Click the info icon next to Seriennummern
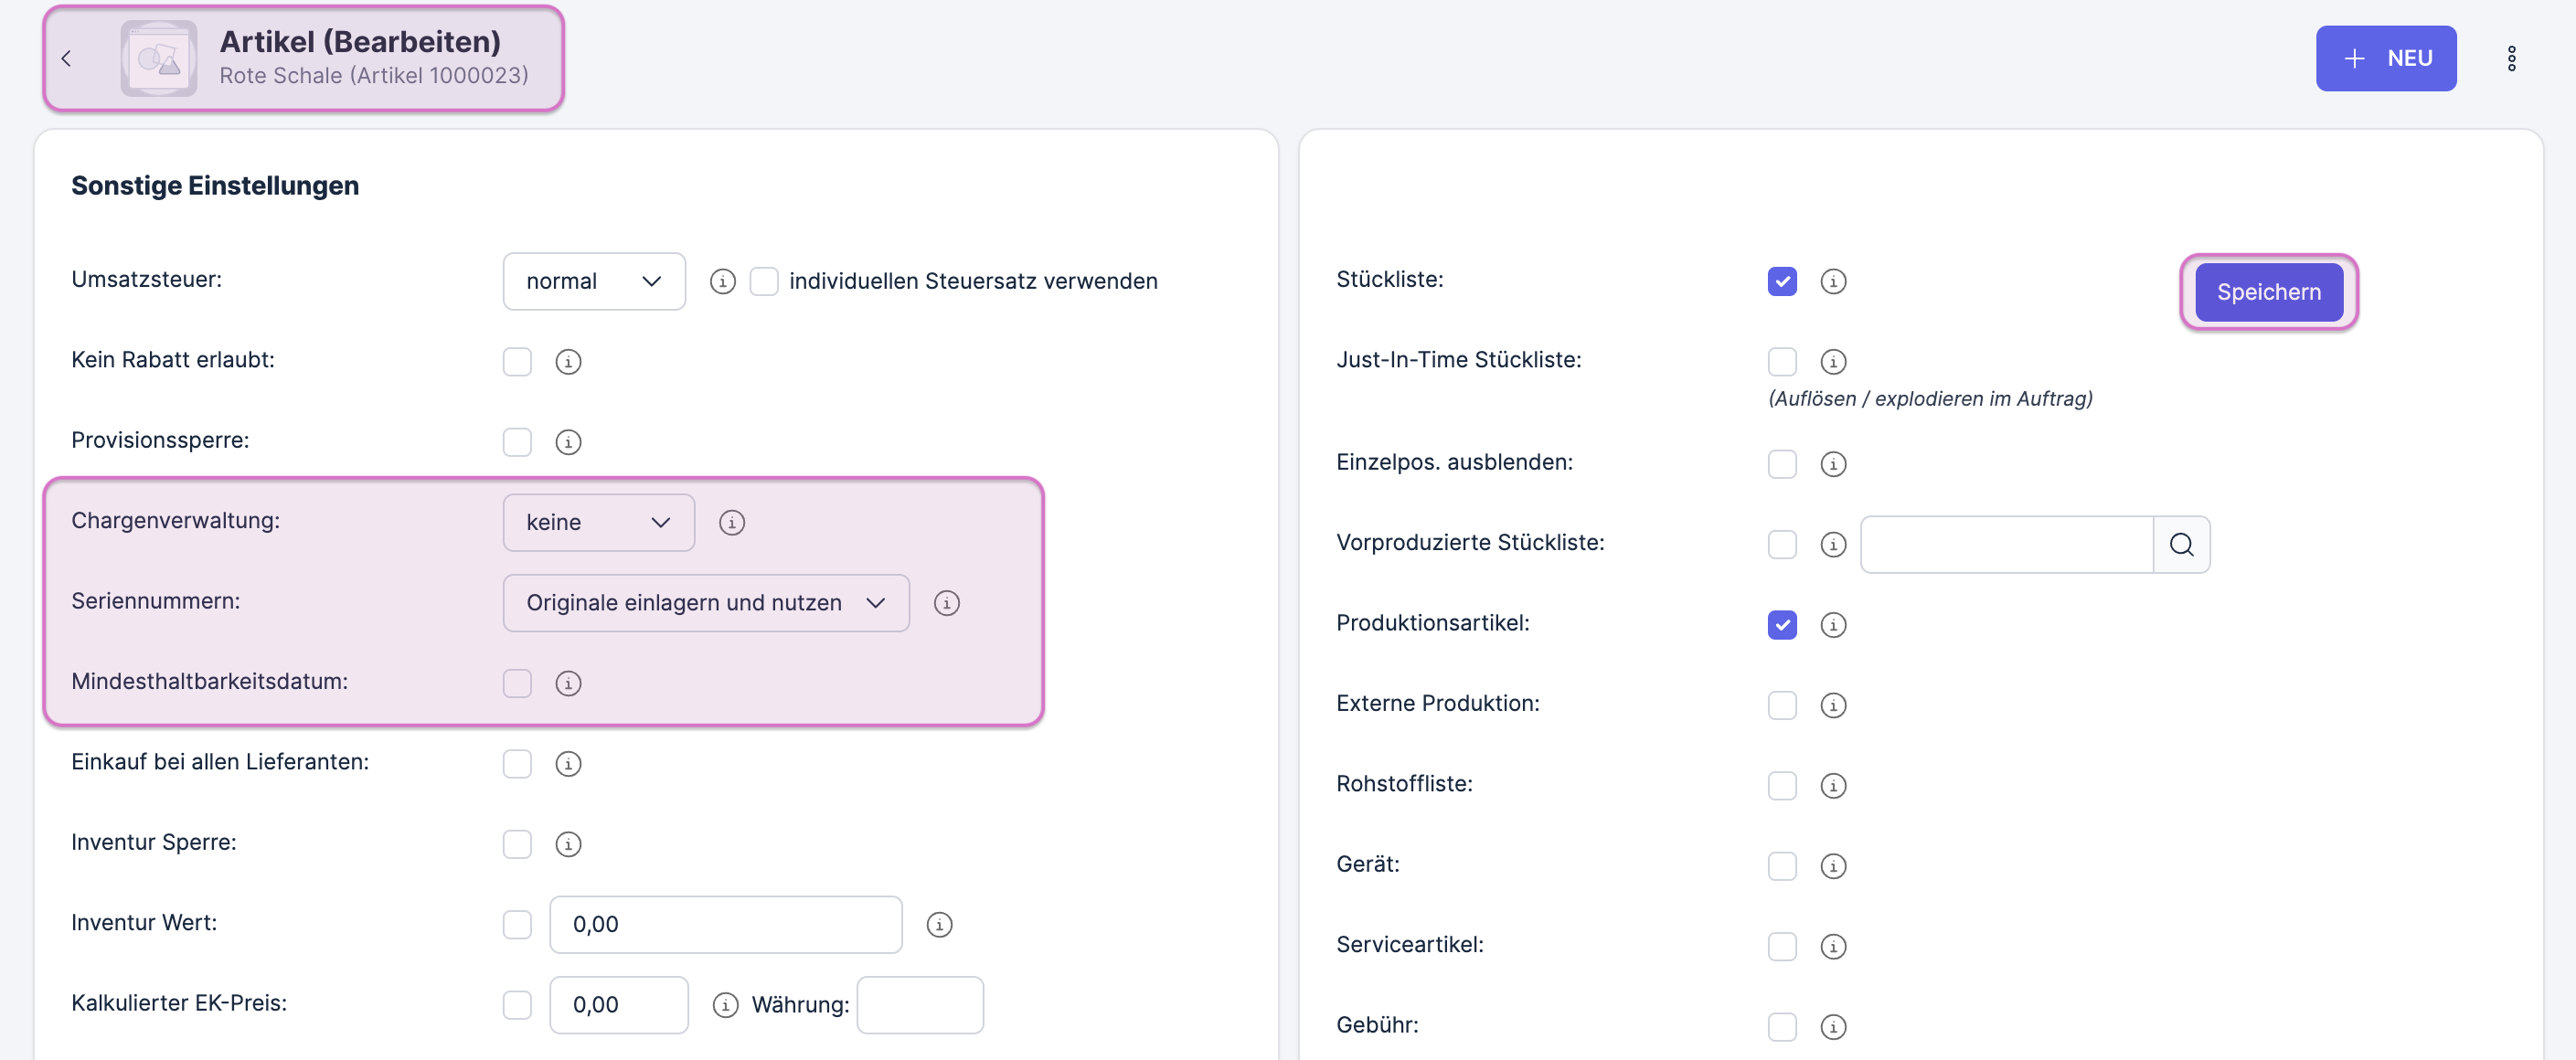 [x=946, y=603]
